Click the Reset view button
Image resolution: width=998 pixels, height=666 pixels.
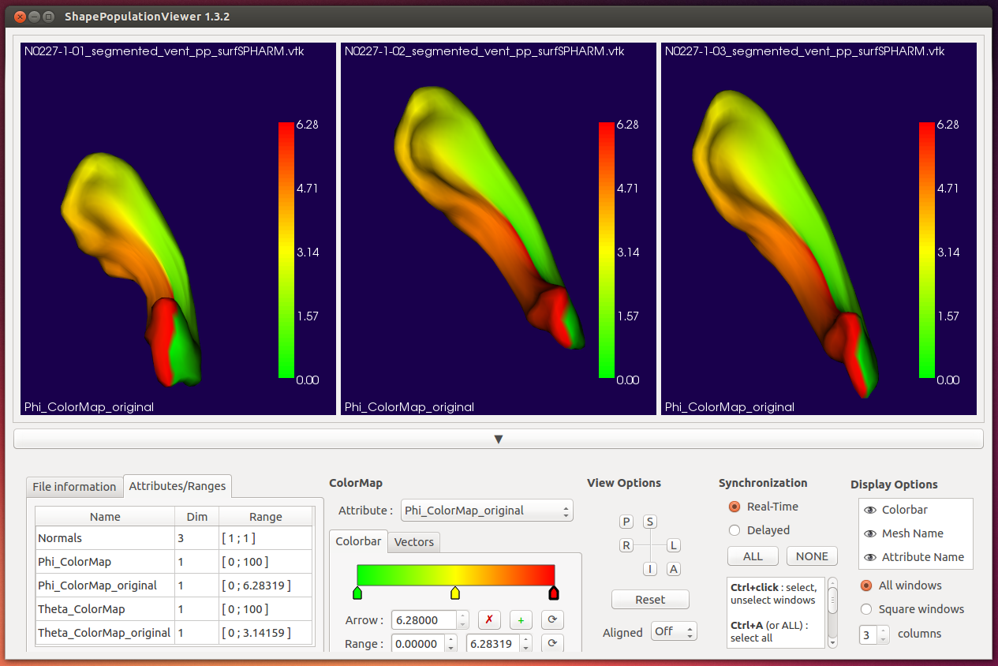pos(650,600)
